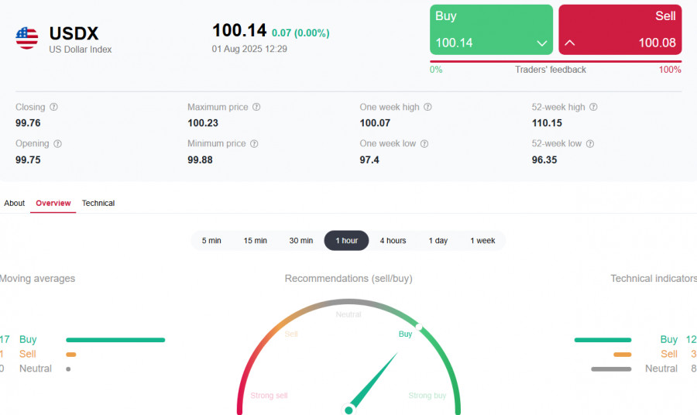Click the current price 100.14 in header
The image size is (697, 415).
(239, 31)
